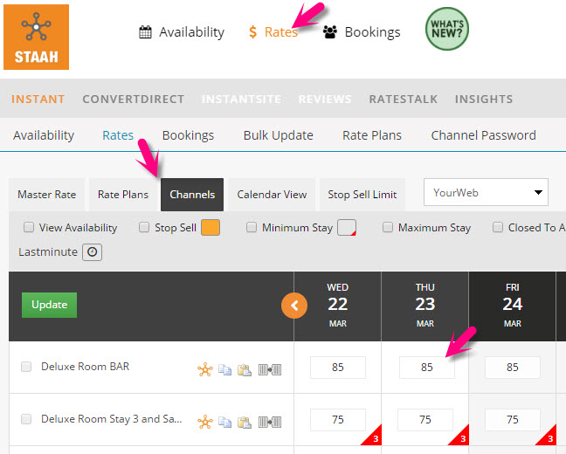566x454 pixels.
Task: Open Bulk Update menu item
Action: point(279,135)
